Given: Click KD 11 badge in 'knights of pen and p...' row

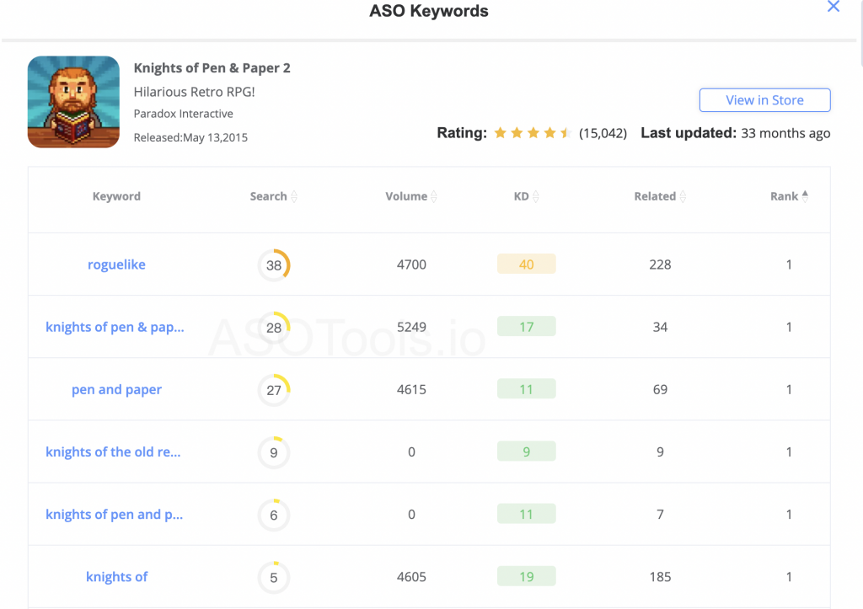Looking at the screenshot, I should (x=526, y=514).
